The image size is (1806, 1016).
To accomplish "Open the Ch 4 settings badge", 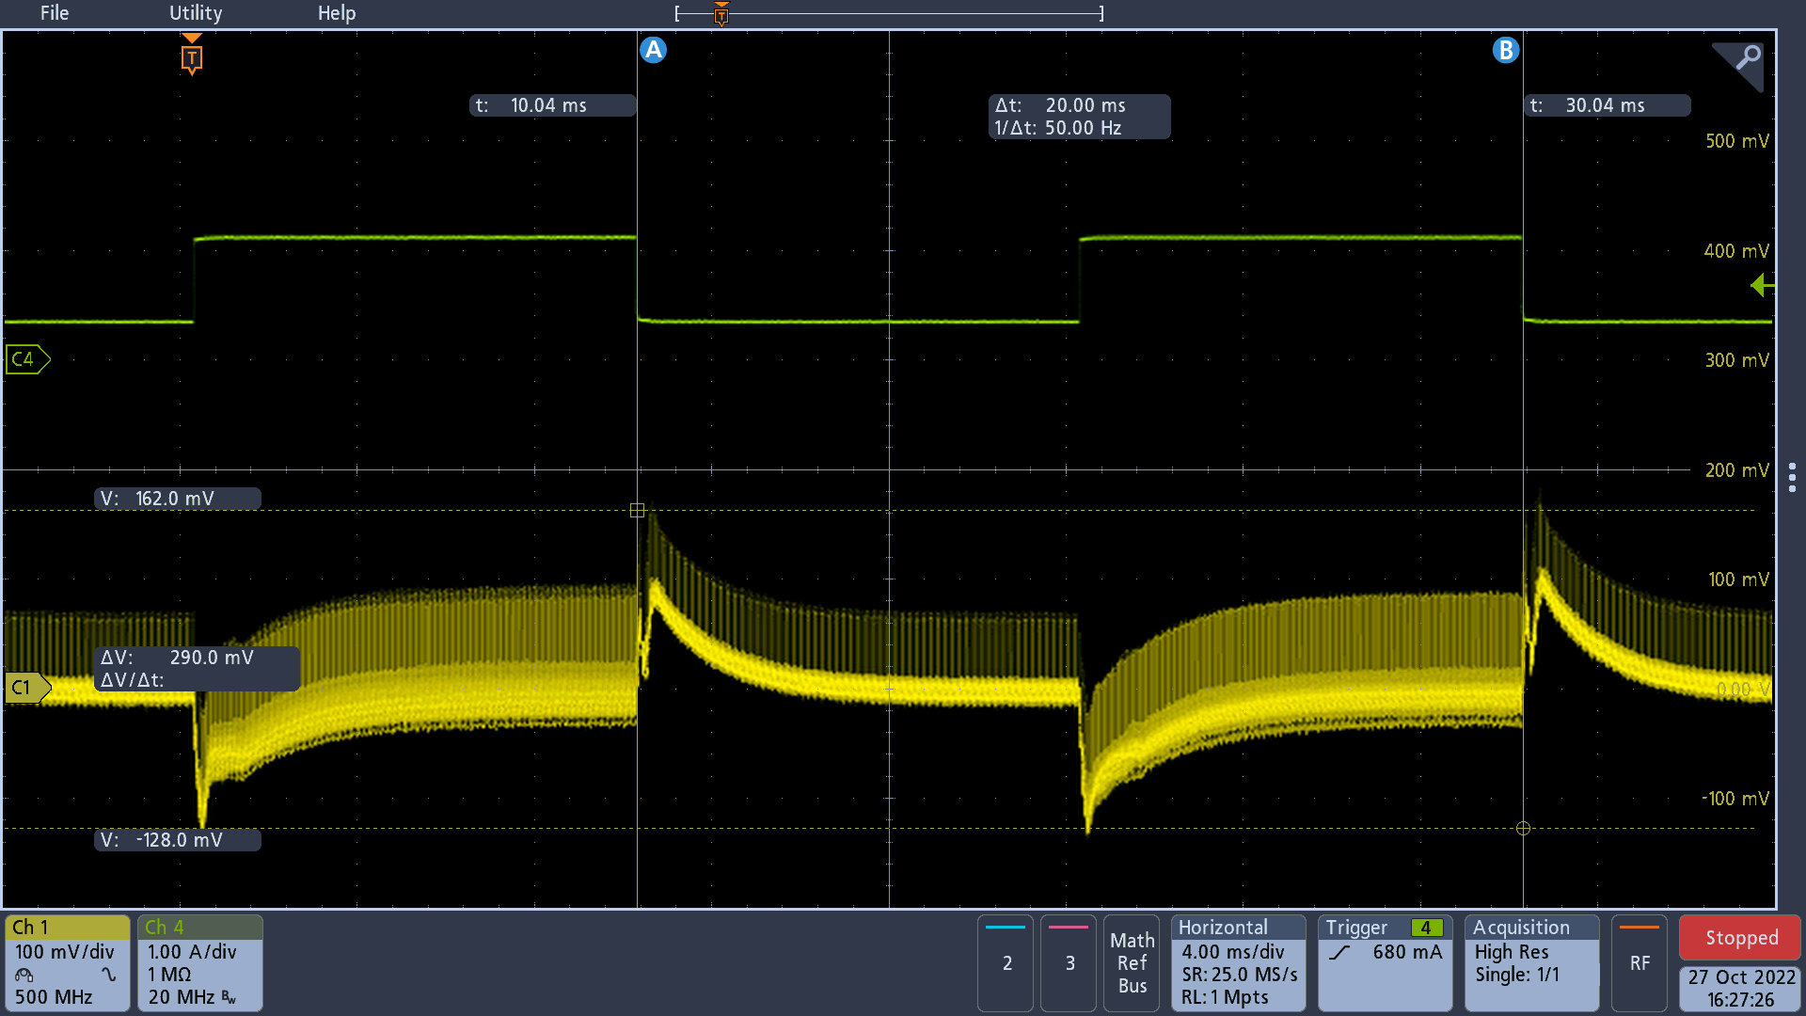I will tap(200, 962).
